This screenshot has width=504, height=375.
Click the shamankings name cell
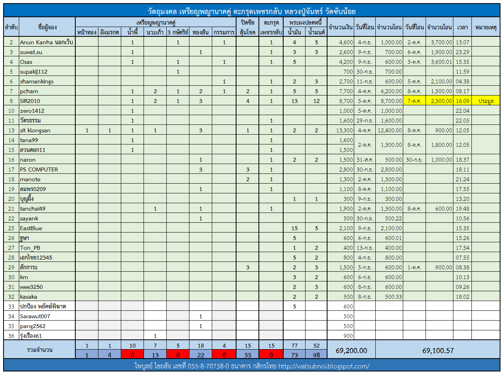tap(47, 81)
